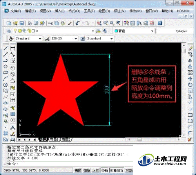This screenshot has width=196, height=175.
Task: Click the coordinates readout in status bar
Action: [26, 170]
